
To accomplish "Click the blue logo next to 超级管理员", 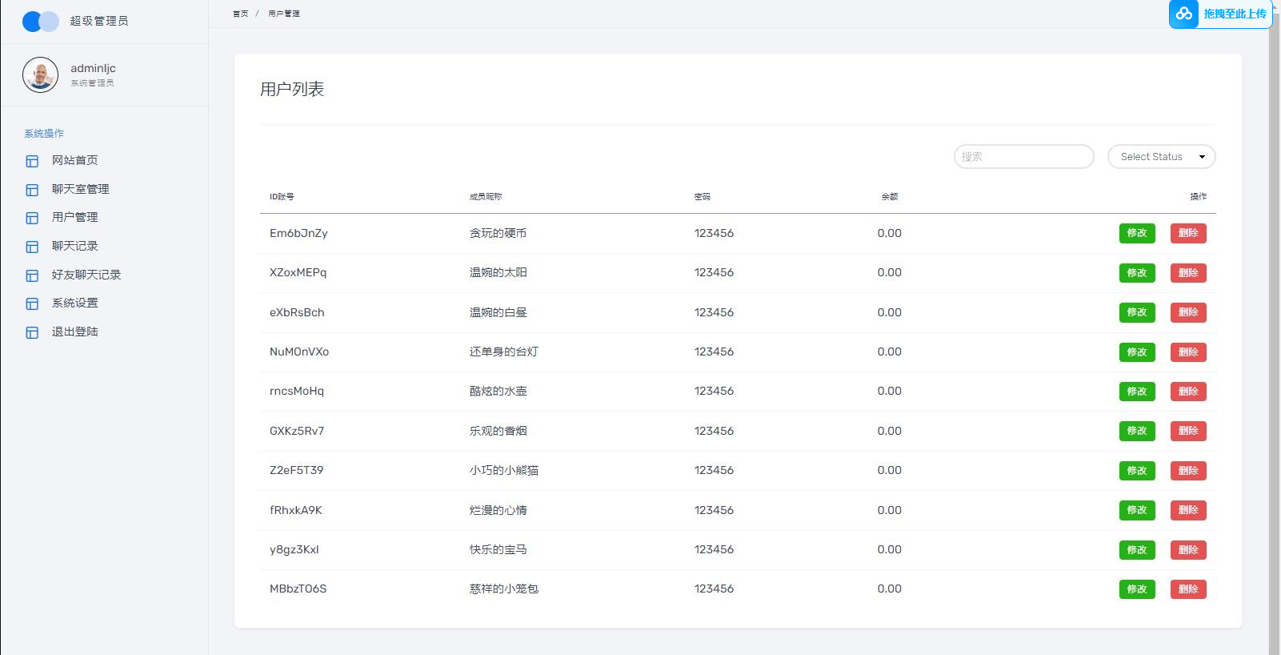I will (40, 22).
